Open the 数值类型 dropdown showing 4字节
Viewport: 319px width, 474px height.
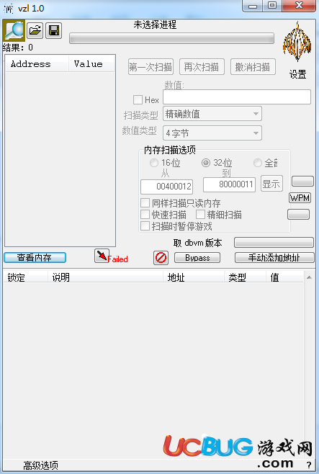pyautogui.click(x=212, y=133)
